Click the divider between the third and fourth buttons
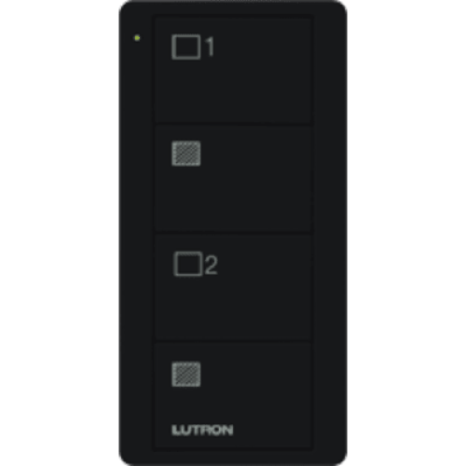 click(x=233, y=341)
